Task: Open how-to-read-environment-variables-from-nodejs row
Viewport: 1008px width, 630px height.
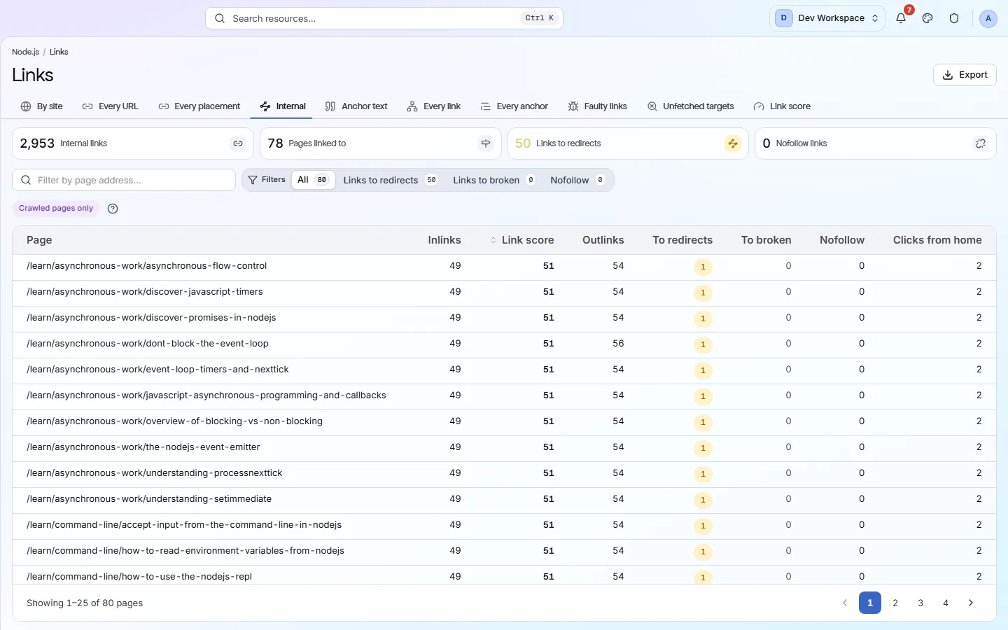Action: click(504, 552)
